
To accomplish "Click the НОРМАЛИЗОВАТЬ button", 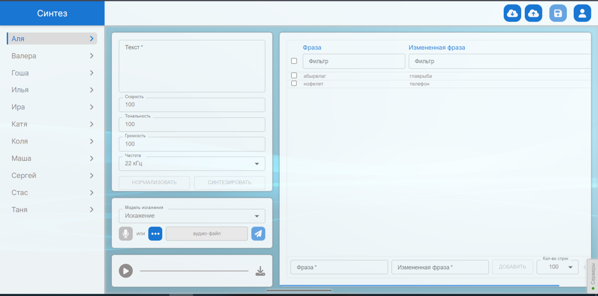I will [x=154, y=183].
